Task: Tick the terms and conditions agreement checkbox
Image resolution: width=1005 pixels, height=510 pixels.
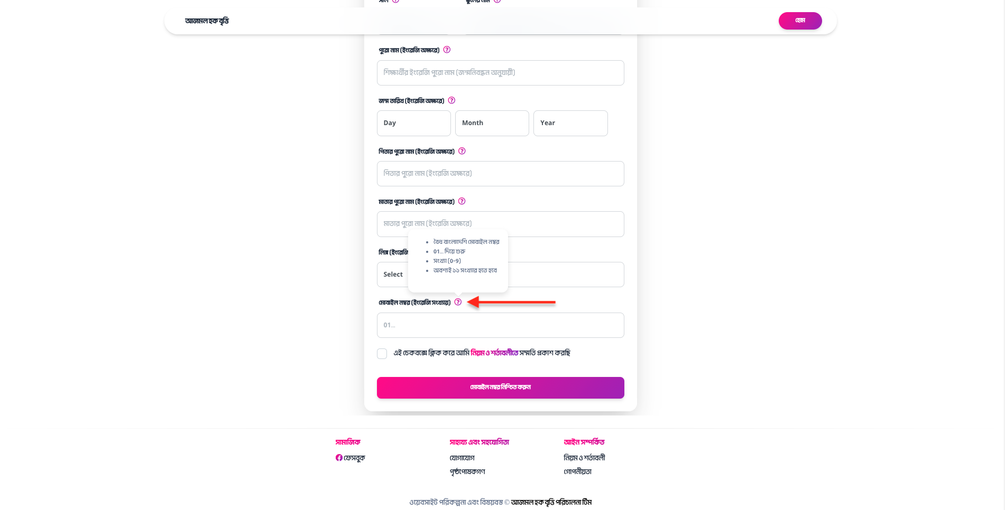Action: (382, 354)
